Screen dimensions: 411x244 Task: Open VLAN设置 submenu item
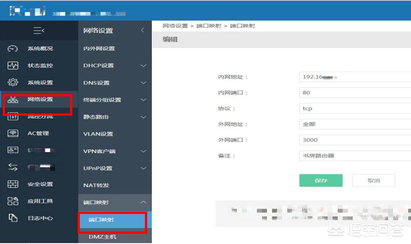(x=98, y=134)
